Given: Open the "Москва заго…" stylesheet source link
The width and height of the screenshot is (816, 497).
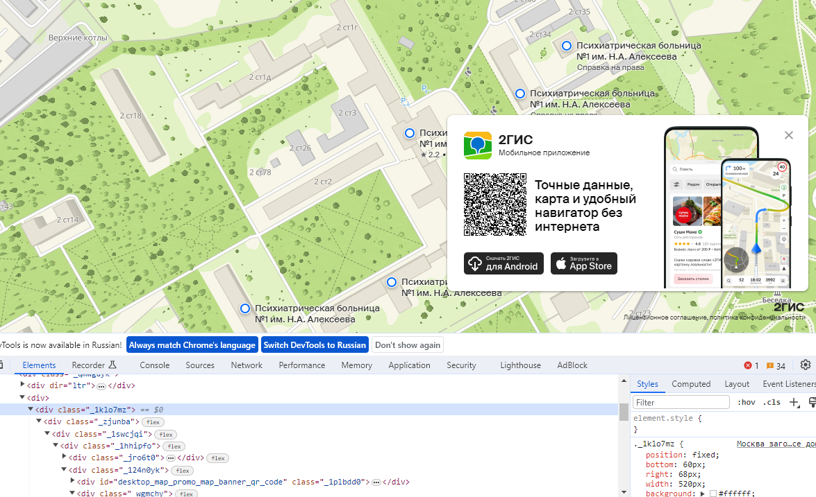Looking at the screenshot, I should coord(776,444).
